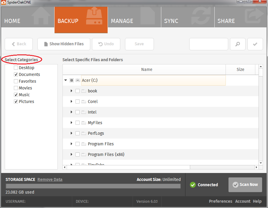The image size is (268, 208).
Task: Sort the list by Size column
Action: [240, 69]
